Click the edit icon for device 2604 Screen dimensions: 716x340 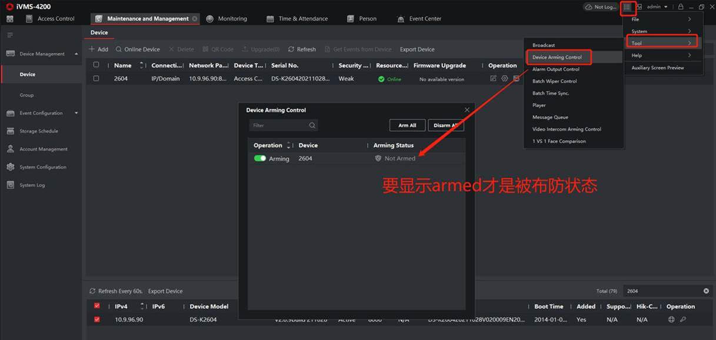pos(493,79)
